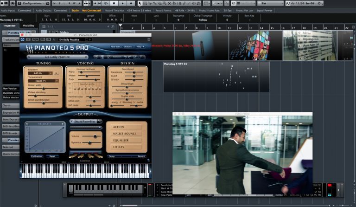
Task: Click the velocity Calibration button
Action: click(x=36, y=156)
